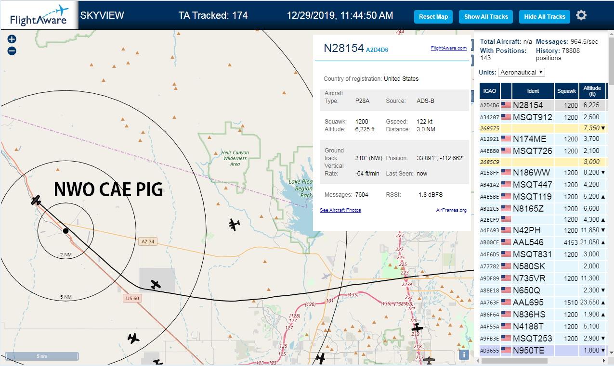
Task: Sort table by Ident column header
Action: [x=533, y=91]
